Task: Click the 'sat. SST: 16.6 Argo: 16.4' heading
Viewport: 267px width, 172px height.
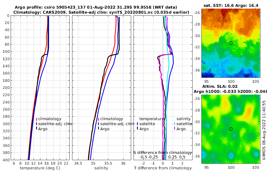Action: pyautogui.click(x=231, y=5)
